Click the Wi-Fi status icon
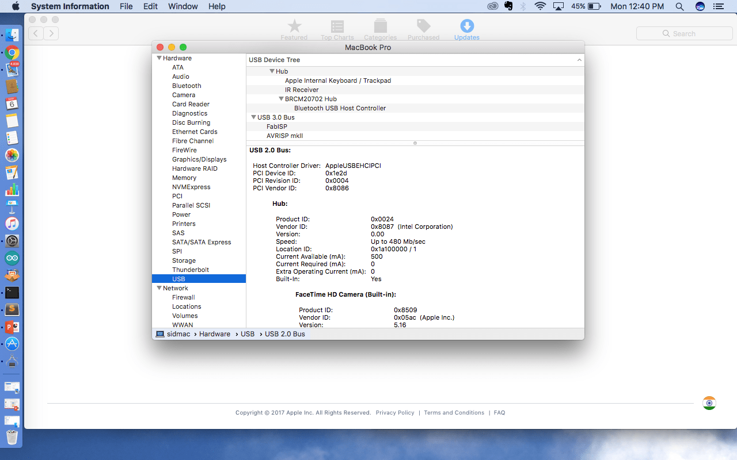Screen dimensions: 737x460 (x=540, y=6)
